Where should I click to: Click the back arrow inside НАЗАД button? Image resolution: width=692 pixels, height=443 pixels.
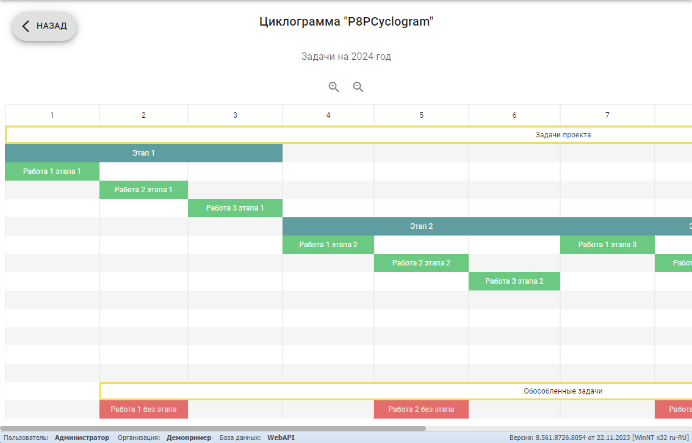click(25, 26)
